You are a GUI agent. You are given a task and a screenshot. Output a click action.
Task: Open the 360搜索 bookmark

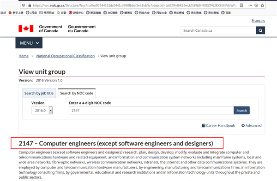click(111, 13)
